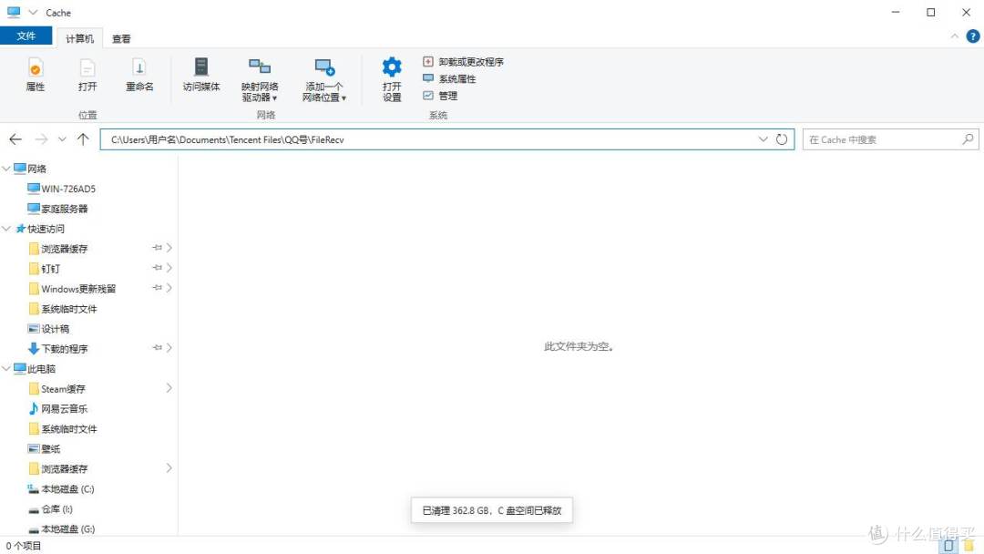Open the help question mark icon

973,36
